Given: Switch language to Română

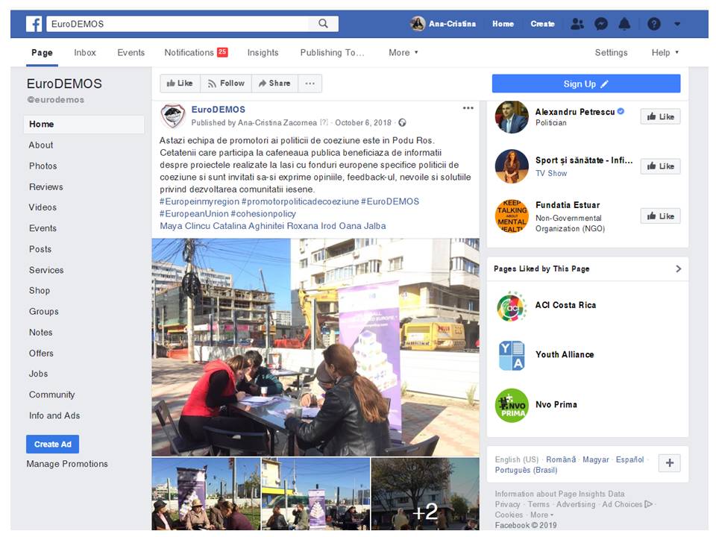Looking at the screenshot, I should [x=561, y=459].
